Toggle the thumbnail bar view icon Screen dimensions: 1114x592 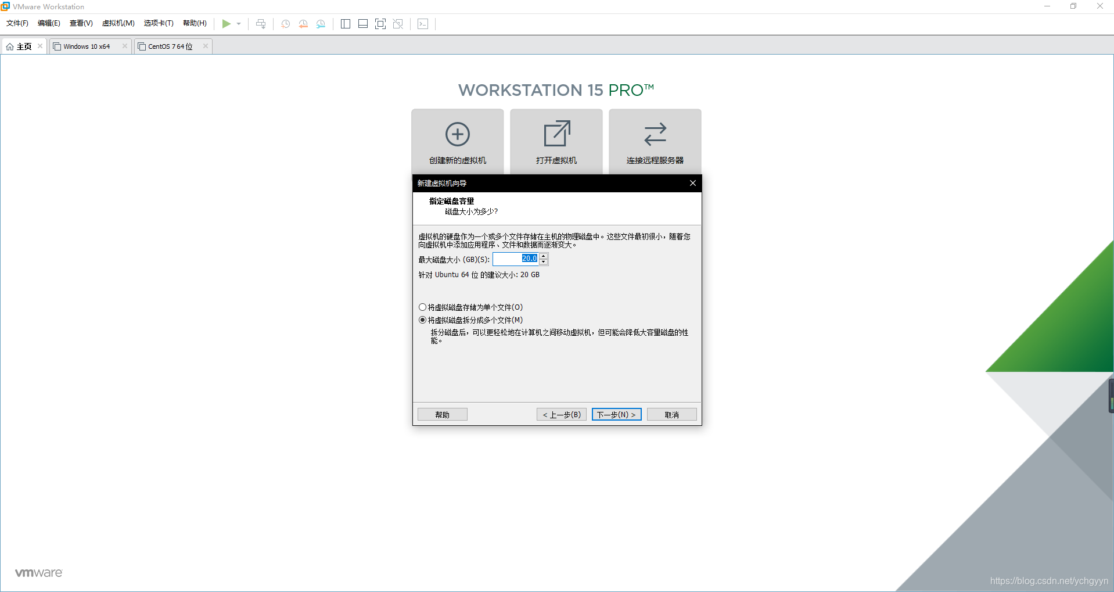tap(363, 24)
